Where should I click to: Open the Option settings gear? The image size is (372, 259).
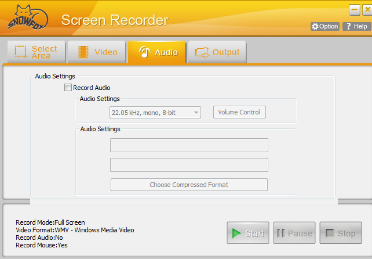pos(325,26)
